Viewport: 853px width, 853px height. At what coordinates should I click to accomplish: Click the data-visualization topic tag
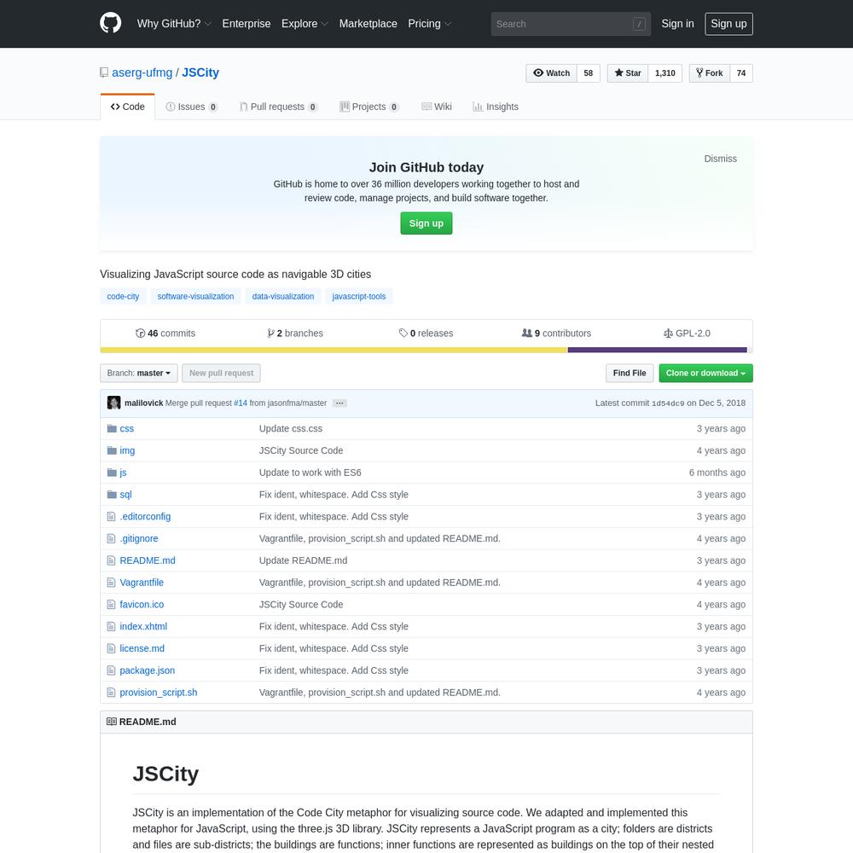click(283, 297)
